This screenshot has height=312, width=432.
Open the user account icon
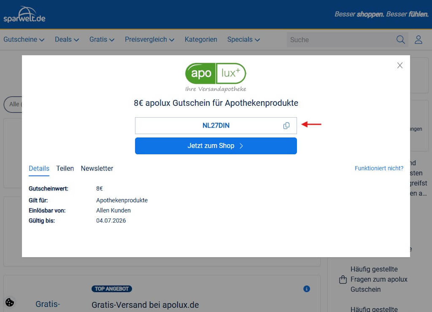point(418,40)
